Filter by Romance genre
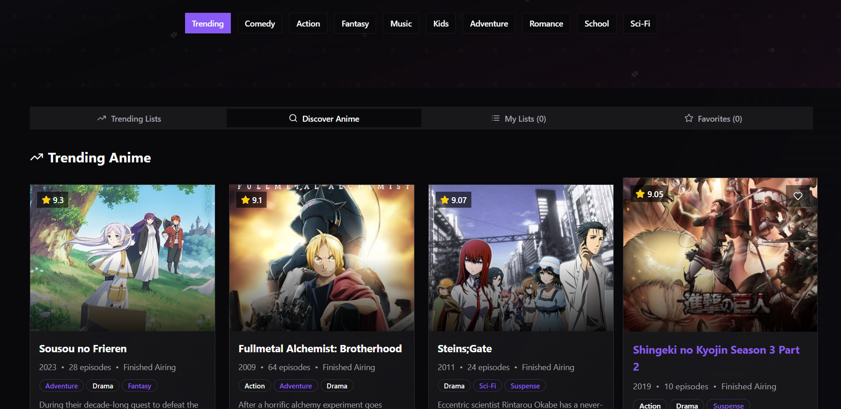This screenshot has height=409, width=841. point(546,23)
